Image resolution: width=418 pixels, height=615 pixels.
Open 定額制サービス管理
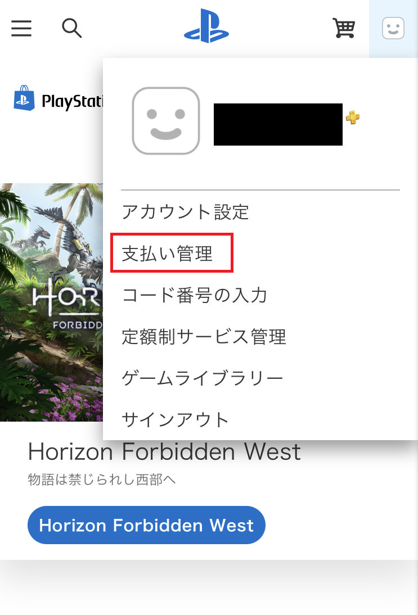[204, 337]
